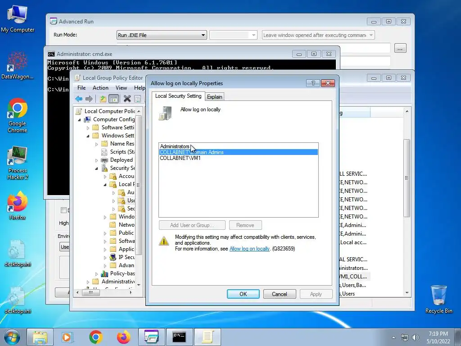Toggle the Show/Hide console tree icon
This screenshot has height=346, width=461.
pos(113,99)
